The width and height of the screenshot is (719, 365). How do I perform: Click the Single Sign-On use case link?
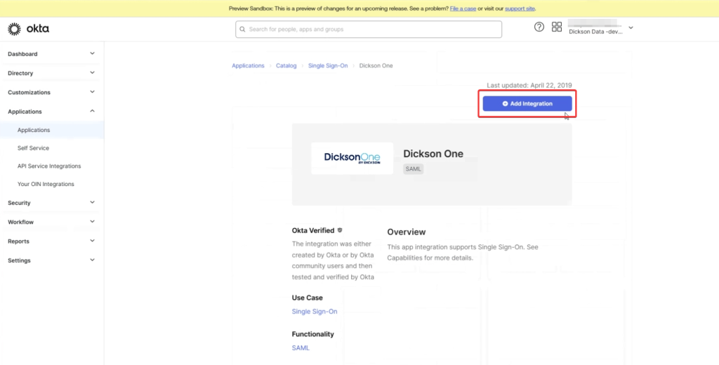pos(315,312)
